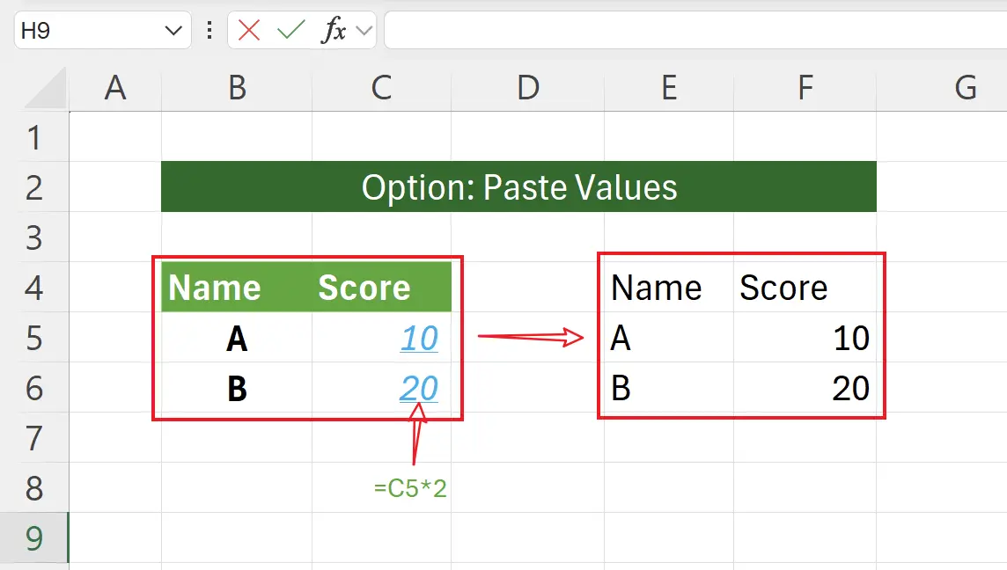Select row 2 header
The width and height of the screenshot is (1007, 570).
(33, 186)
